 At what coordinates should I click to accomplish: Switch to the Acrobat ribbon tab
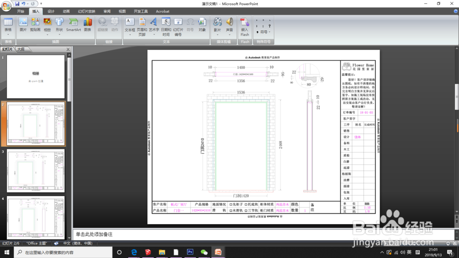pos(162,11)
